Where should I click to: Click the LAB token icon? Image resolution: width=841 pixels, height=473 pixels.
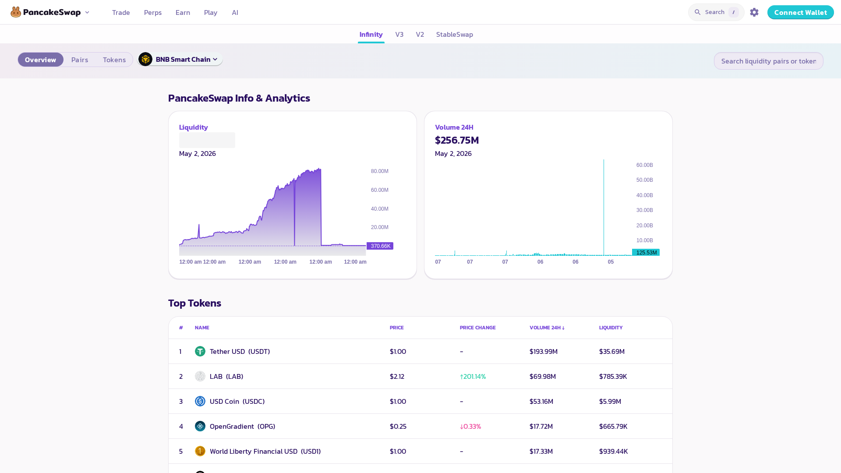click(200, 376)
